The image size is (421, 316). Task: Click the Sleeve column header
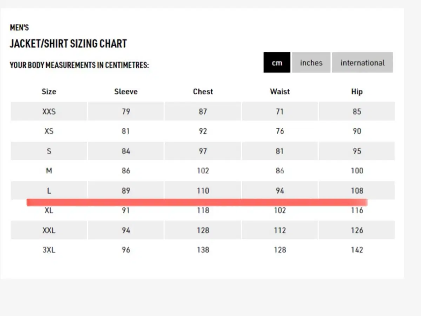[x=126, y=92]
